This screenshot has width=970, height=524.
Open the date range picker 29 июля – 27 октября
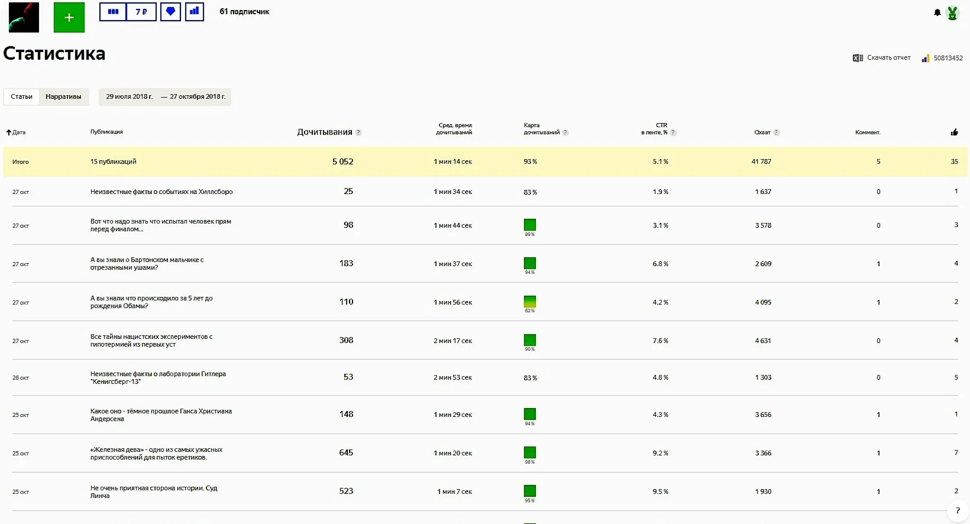pos(165,97)
